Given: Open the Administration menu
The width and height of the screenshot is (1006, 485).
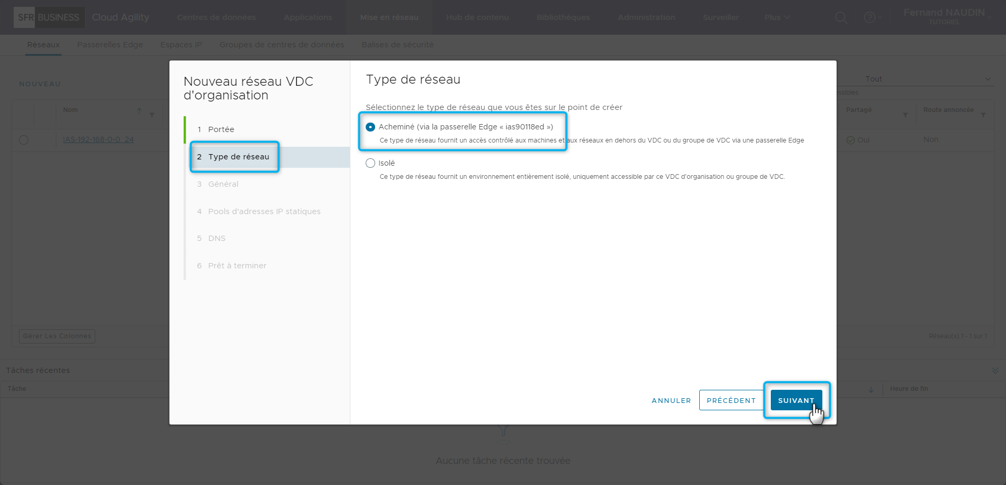Looking at the screenshot, I should pos(646,17).
